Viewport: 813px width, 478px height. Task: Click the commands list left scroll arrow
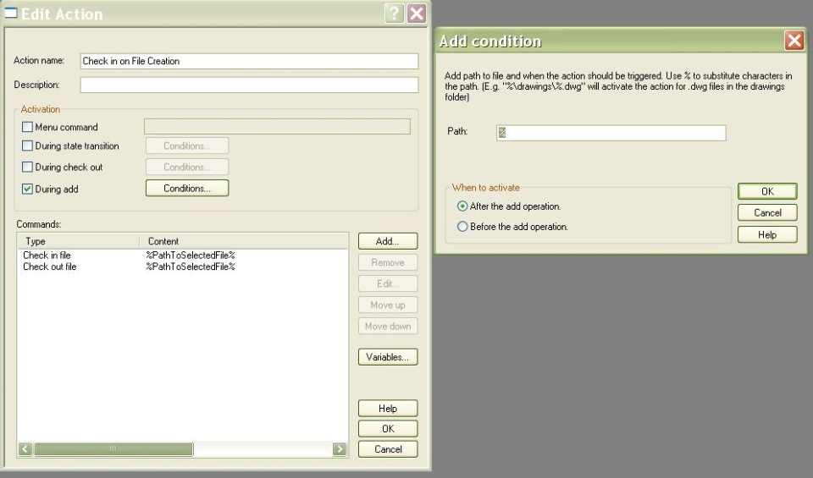coord(25,449)
